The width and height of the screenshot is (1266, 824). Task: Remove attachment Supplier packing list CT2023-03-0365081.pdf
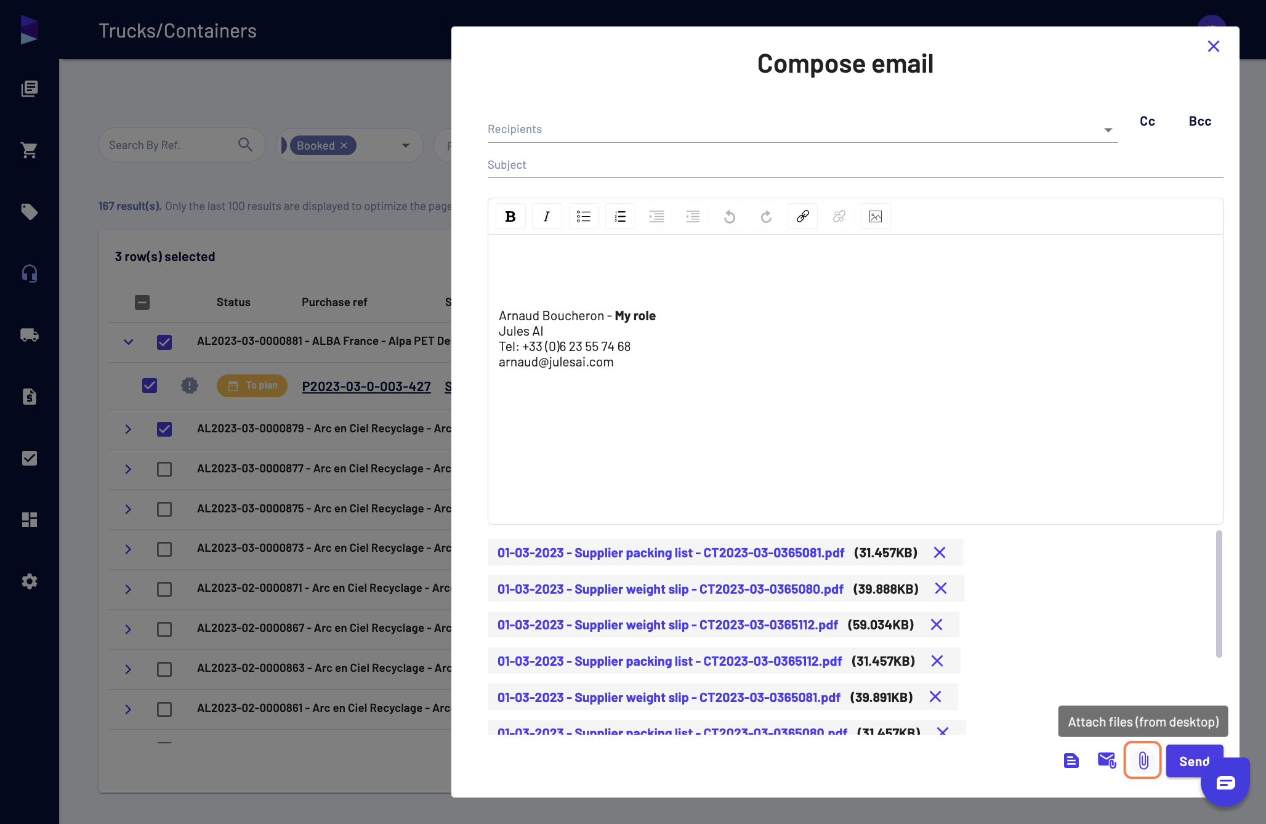pyautogui.click(x=939, y=552)
